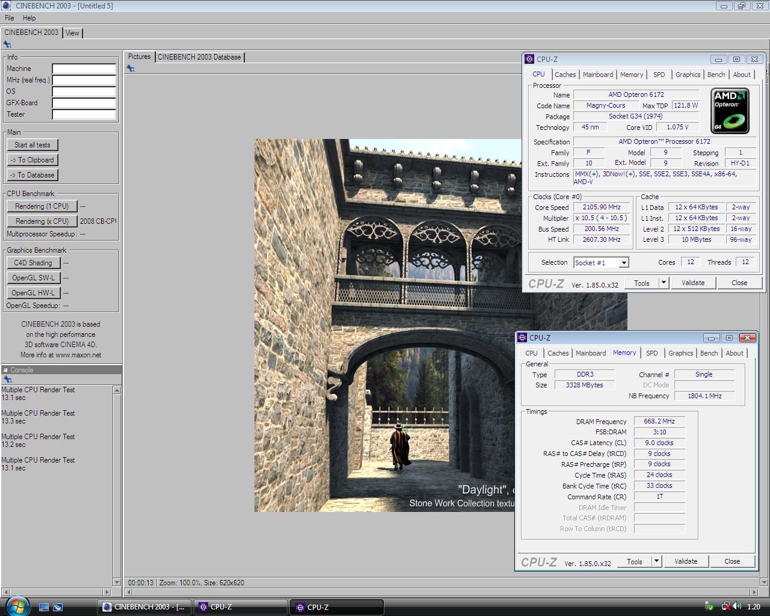The image size is (770, 616).
Task: Click inside the GFX-Board input field
Action: click(x=84, y=103)
